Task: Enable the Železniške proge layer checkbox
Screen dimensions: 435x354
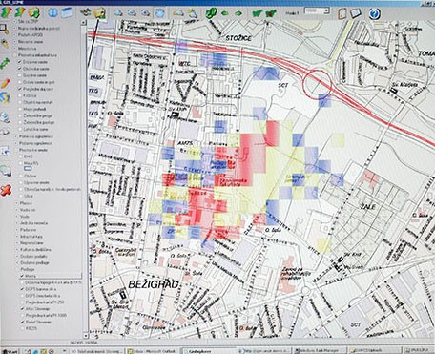Action: pyautogui.click(x=20, y=115)
